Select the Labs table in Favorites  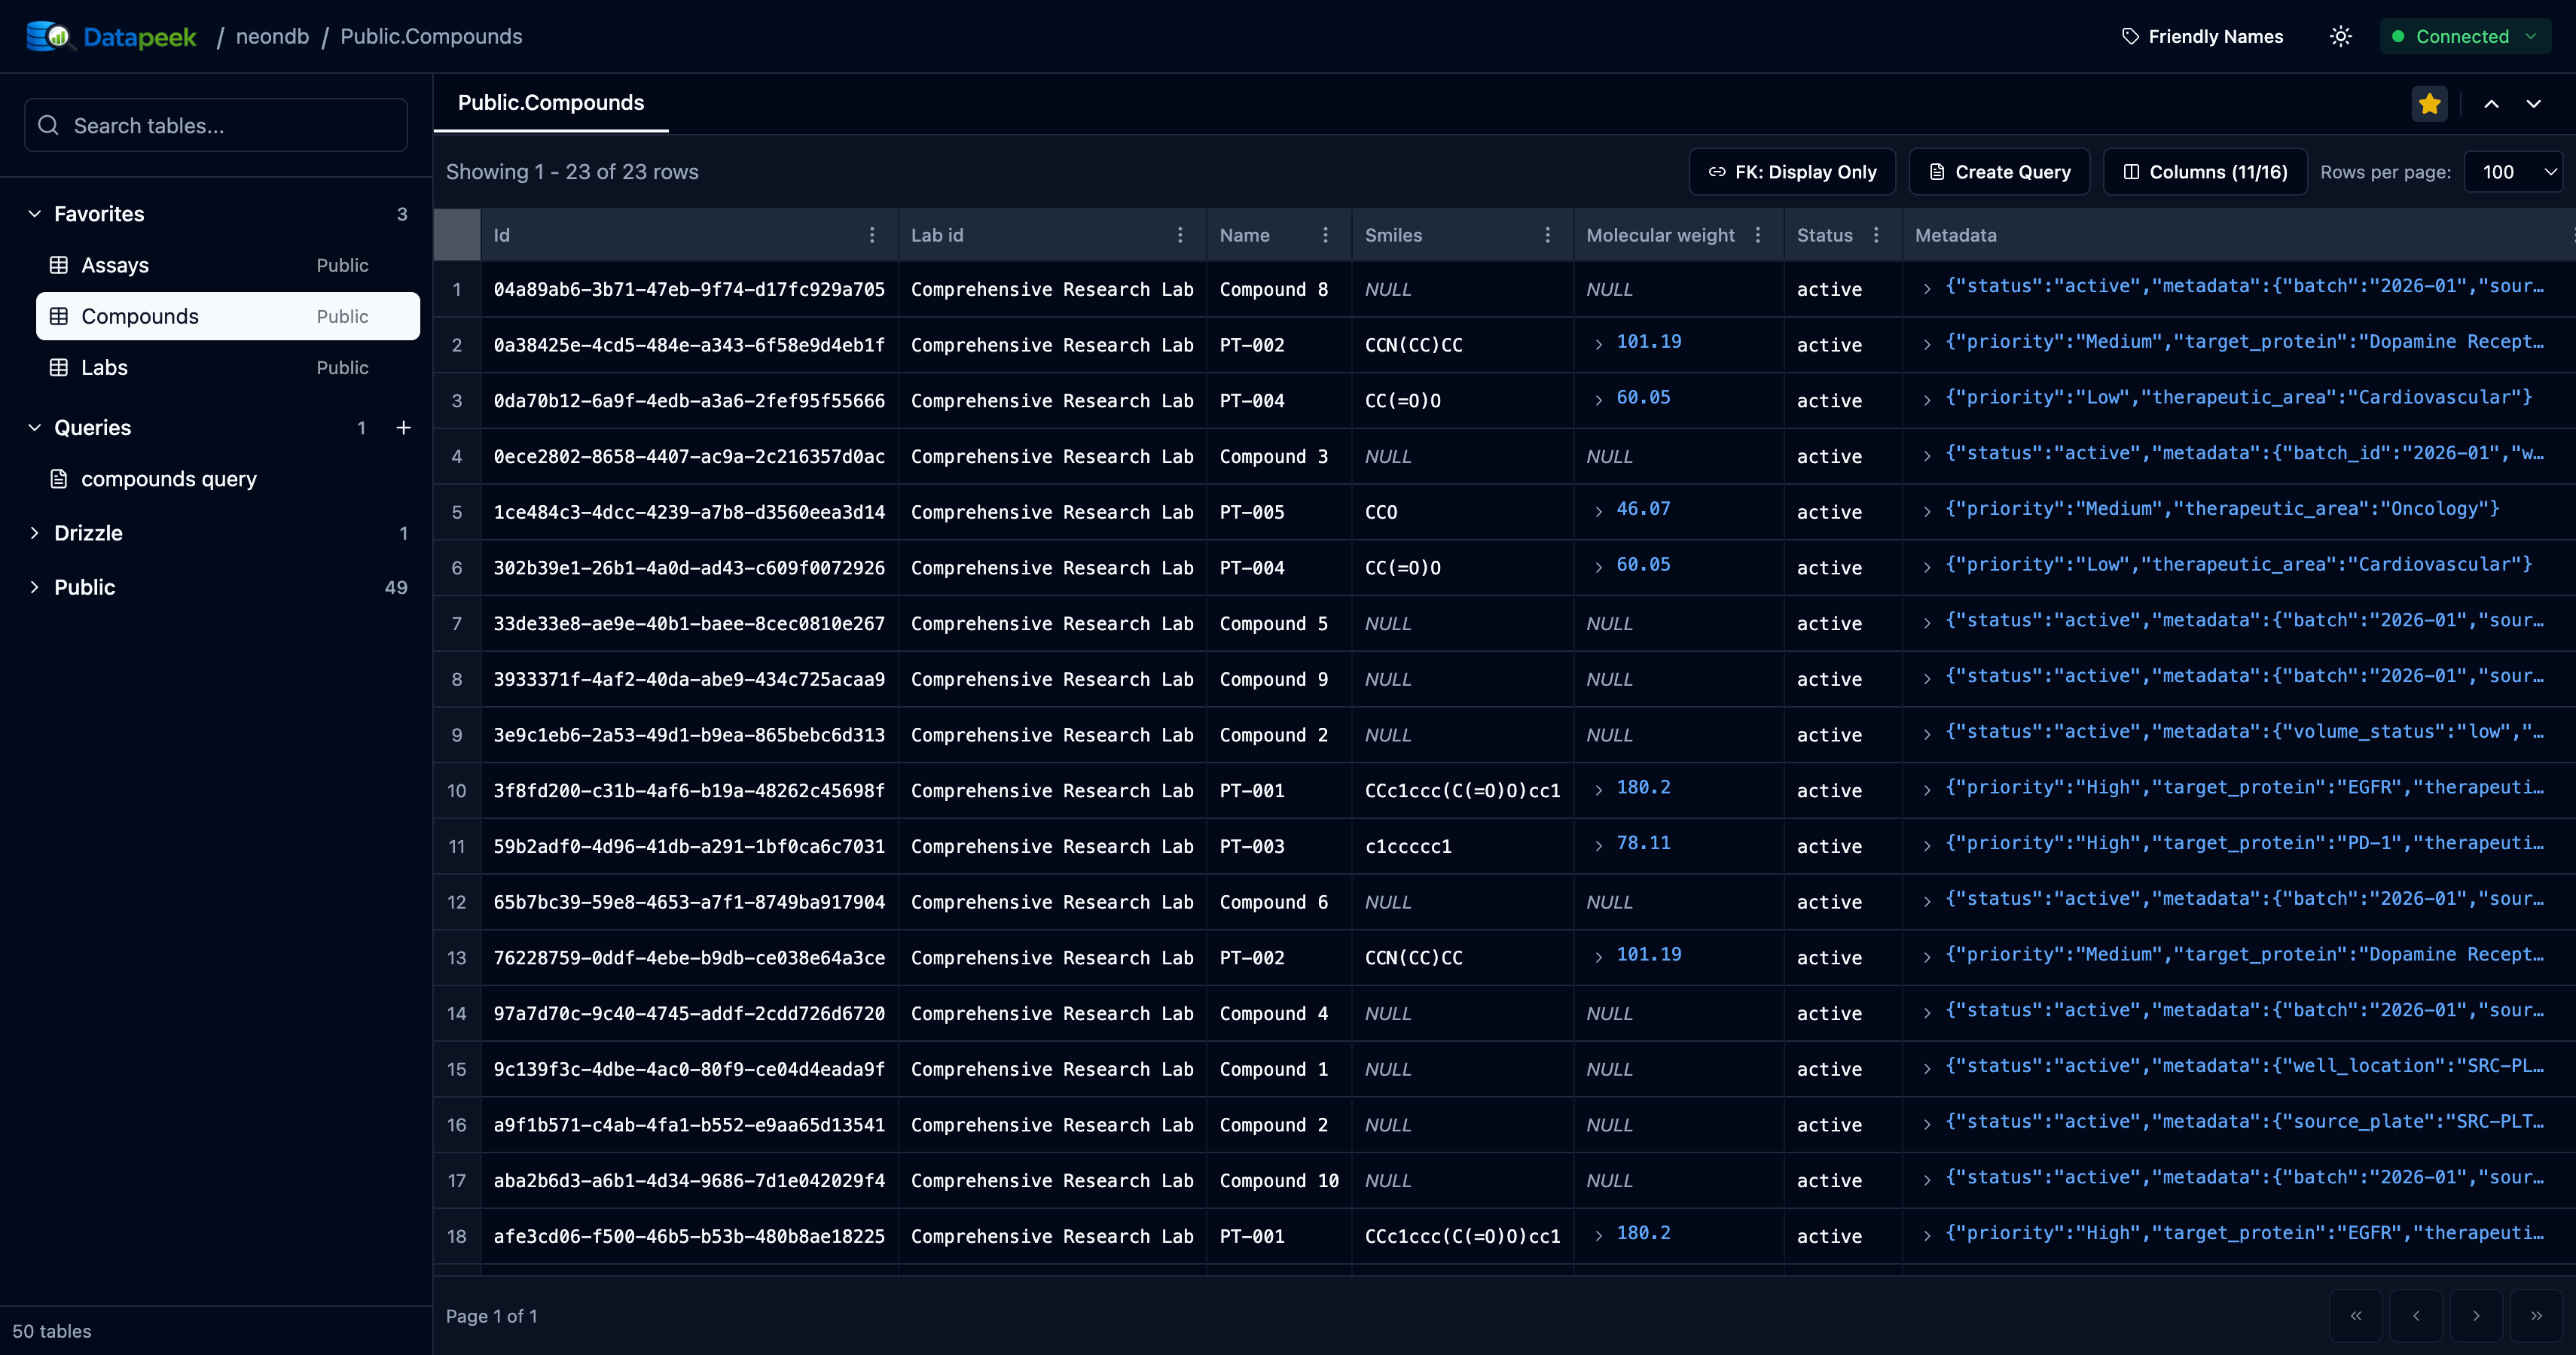[103, 367]
